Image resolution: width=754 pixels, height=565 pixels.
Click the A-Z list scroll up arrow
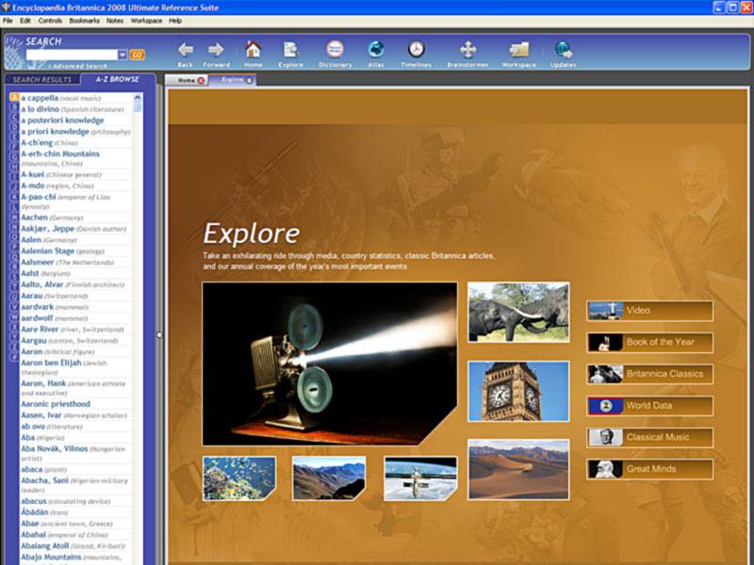coord(138,98)
